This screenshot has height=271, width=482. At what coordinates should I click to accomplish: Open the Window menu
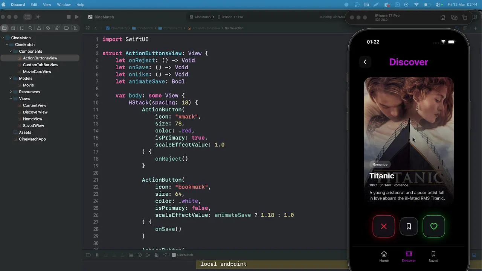pyautogui.click(x=64, y=5)
